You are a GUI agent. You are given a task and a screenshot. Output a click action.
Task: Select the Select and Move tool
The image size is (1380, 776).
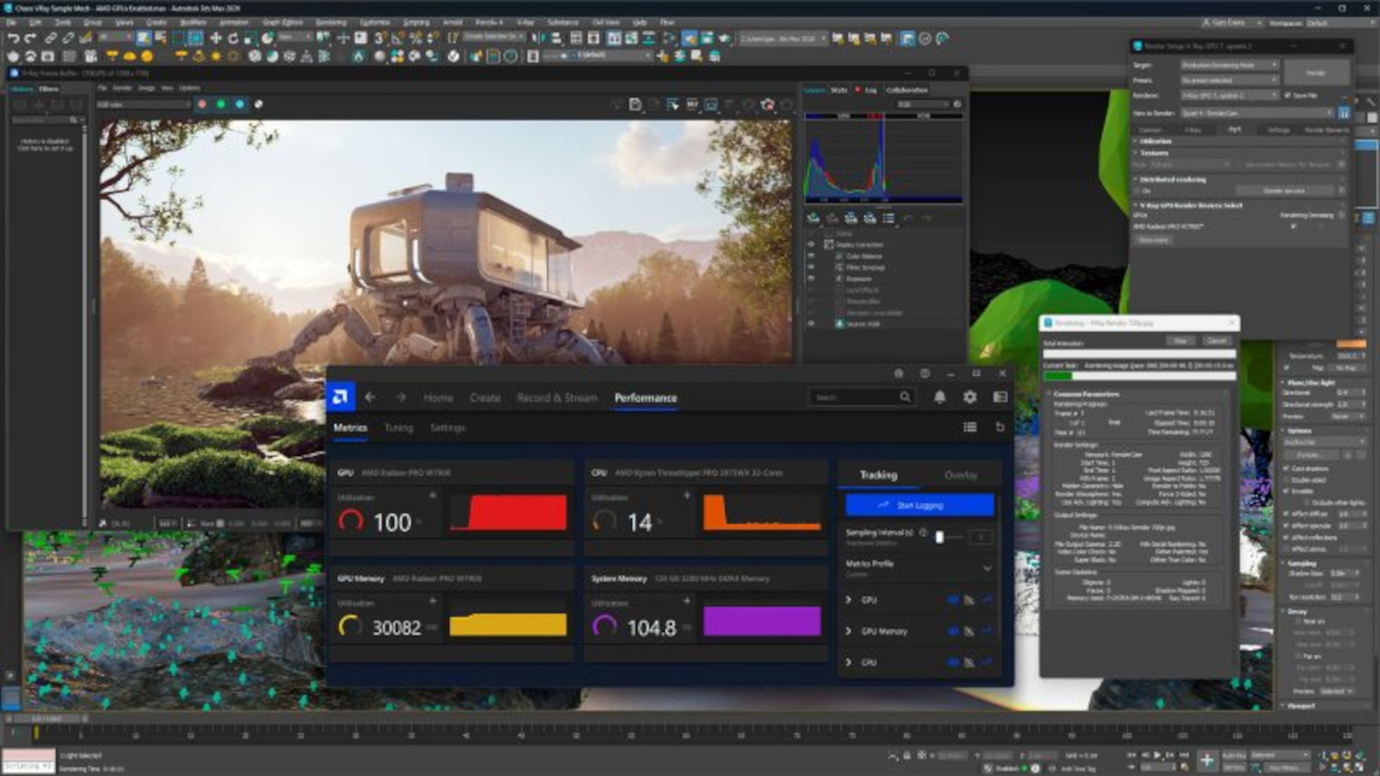216,39
